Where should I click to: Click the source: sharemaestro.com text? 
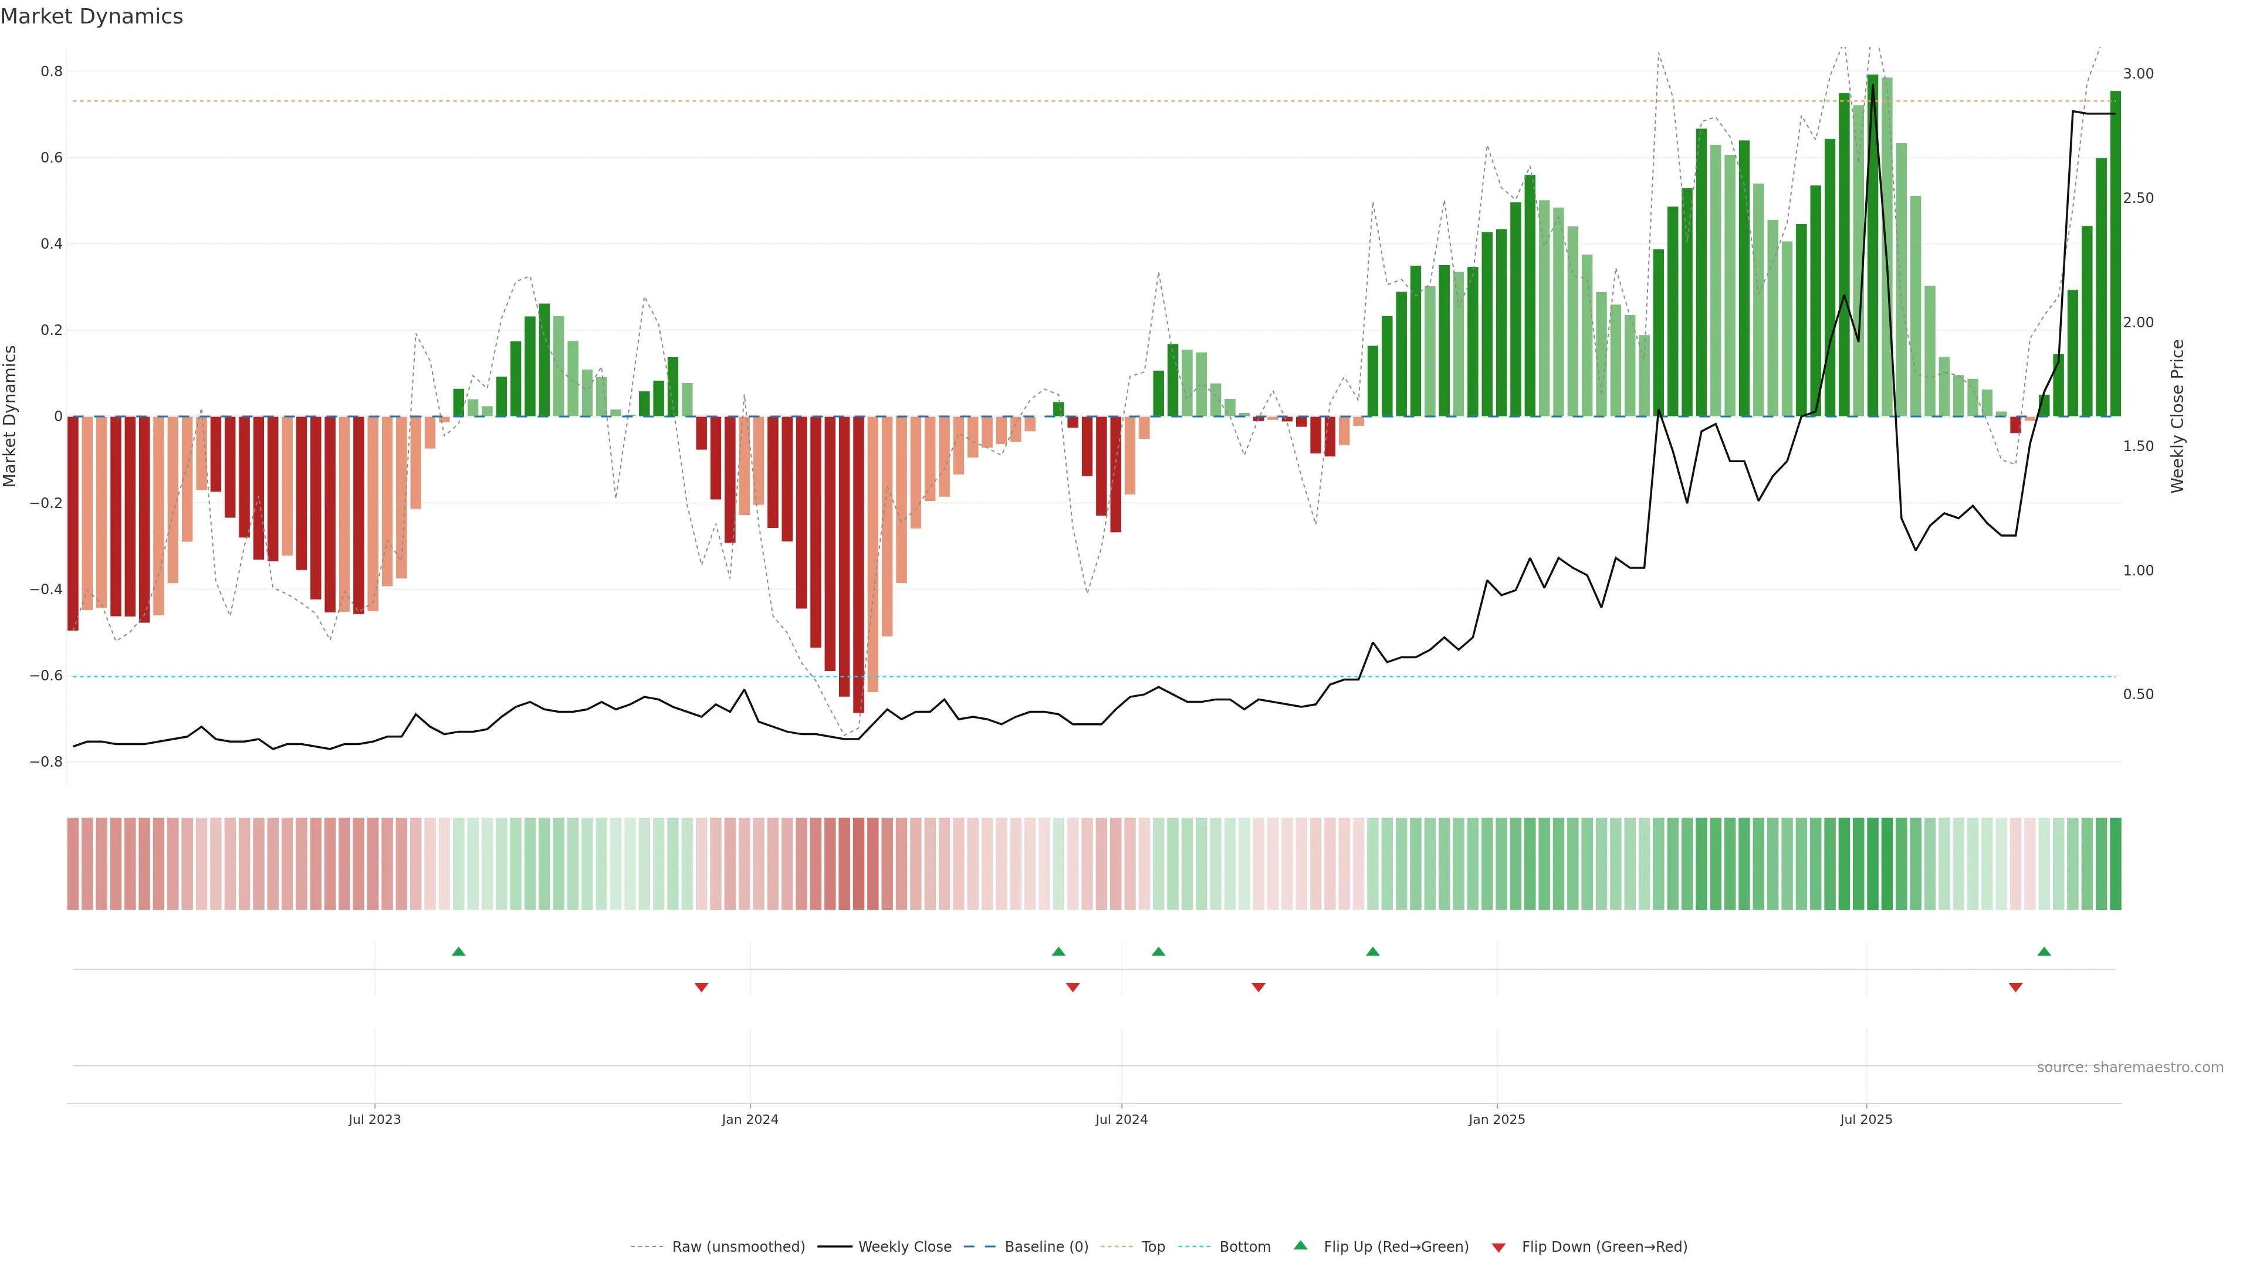2130,1067
